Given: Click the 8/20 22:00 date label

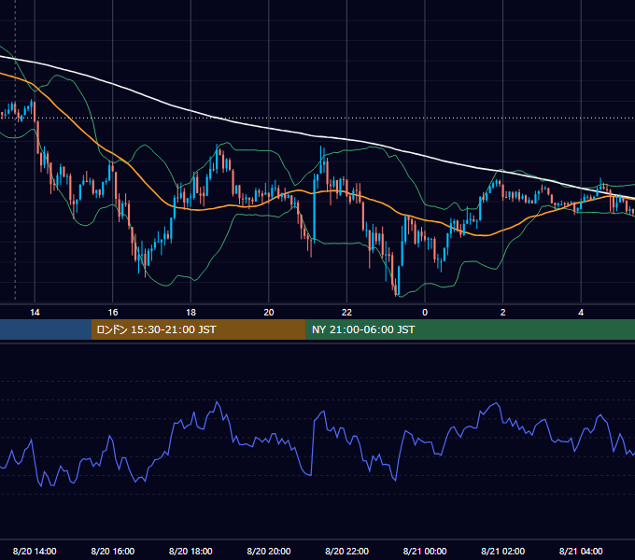Looking at the screenshot, I should [347, 551].
